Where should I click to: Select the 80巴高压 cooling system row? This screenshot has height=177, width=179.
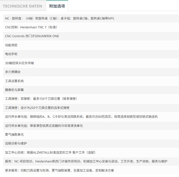91,117
